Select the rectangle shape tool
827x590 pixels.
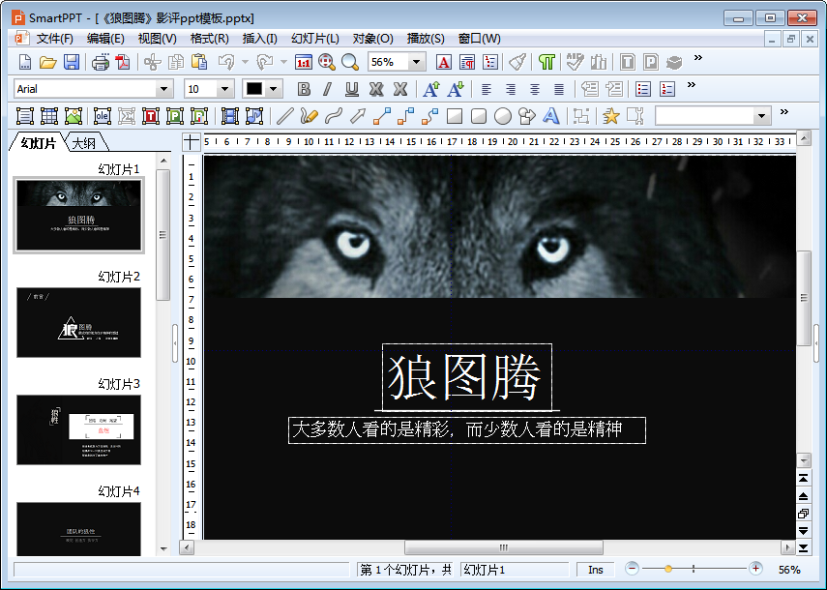pyautogui.click(x=454, y=116)
